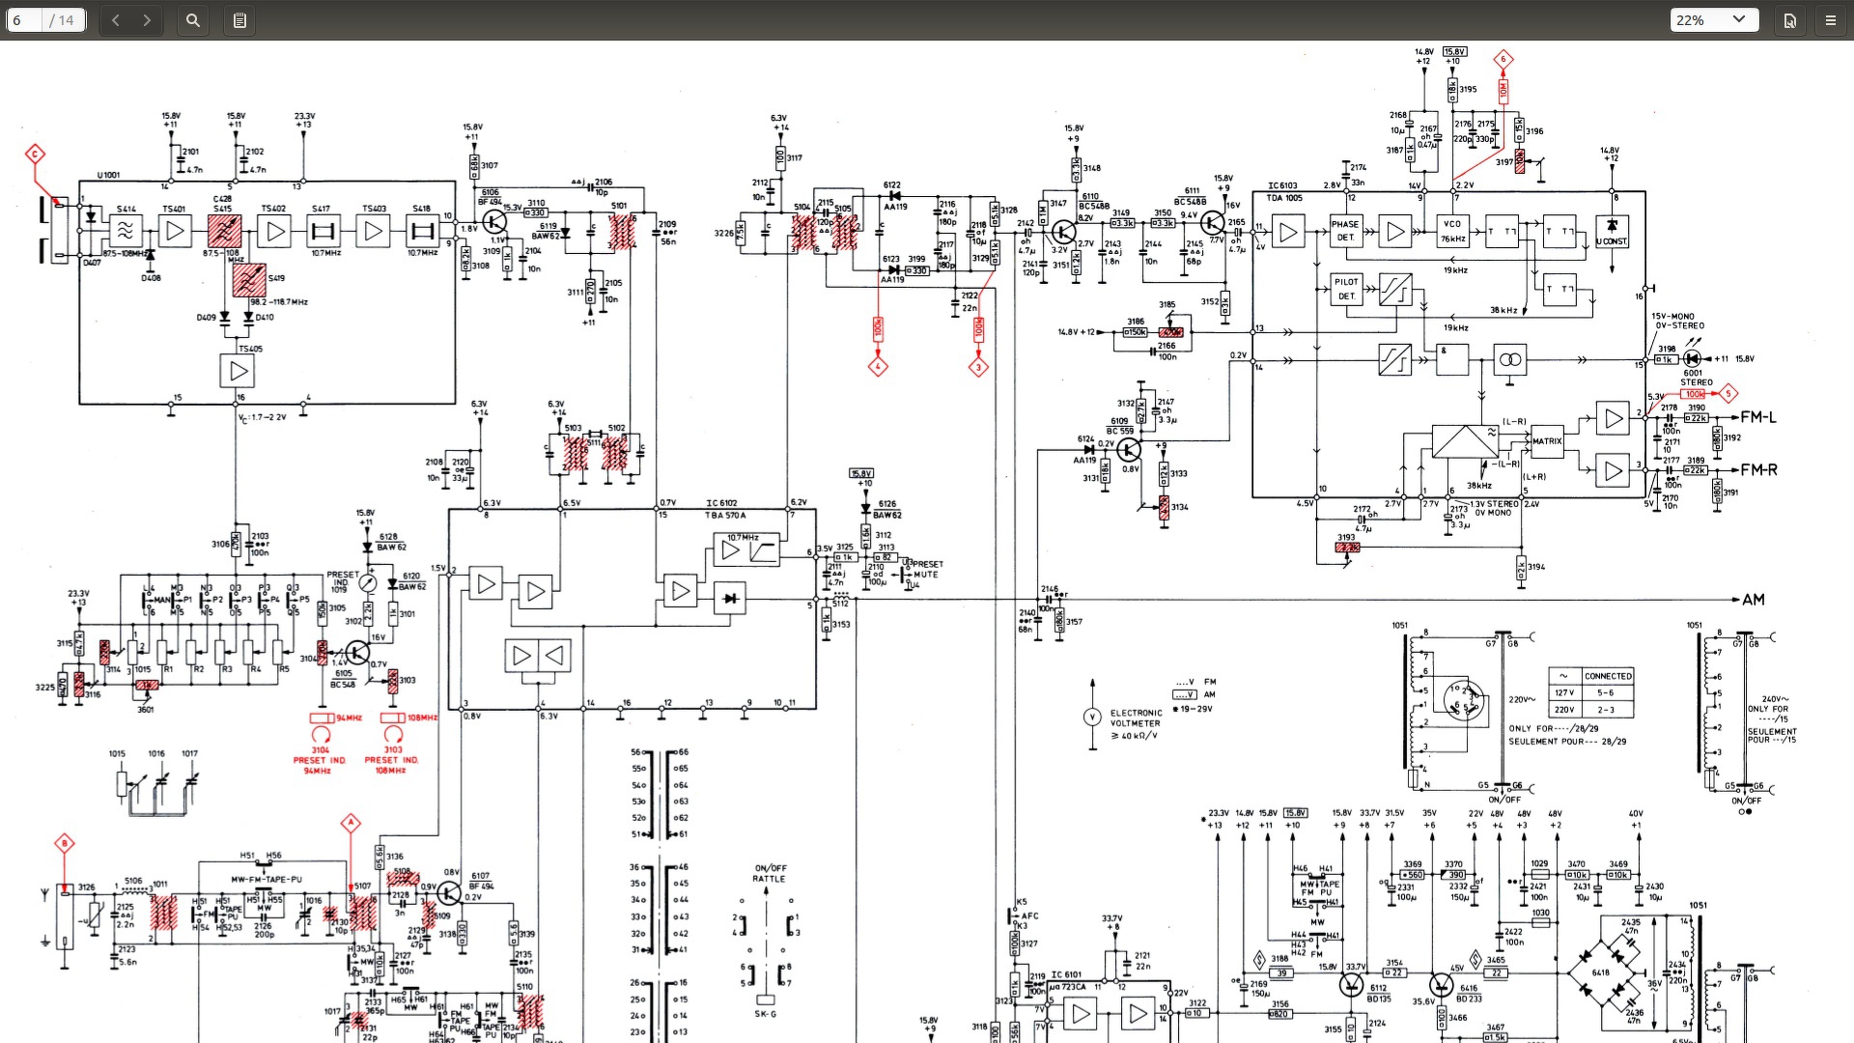
Task: Open the hamburger menu
Action: click(x=1830, y=20)
